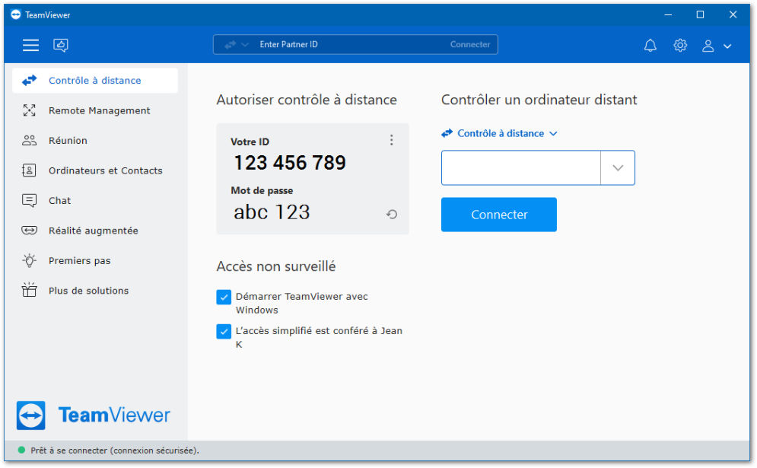Click the augmented reality headset icon

pos(30,231)
